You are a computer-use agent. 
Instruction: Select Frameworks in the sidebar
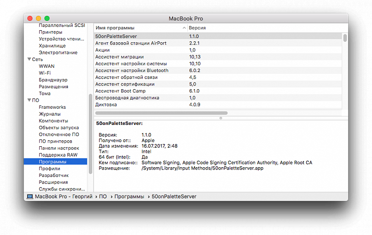52,107
